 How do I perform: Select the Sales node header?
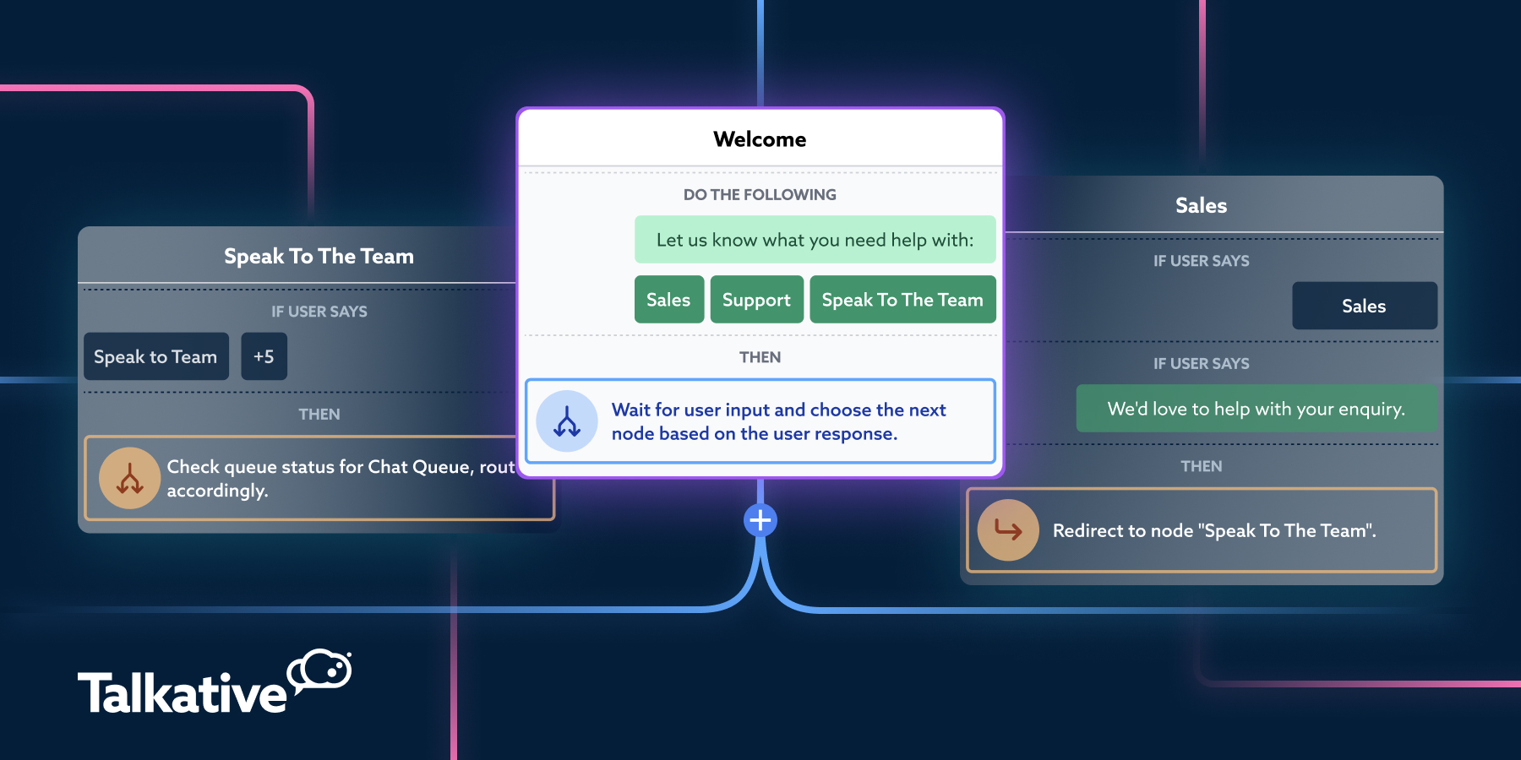[x=1201, y=204]
